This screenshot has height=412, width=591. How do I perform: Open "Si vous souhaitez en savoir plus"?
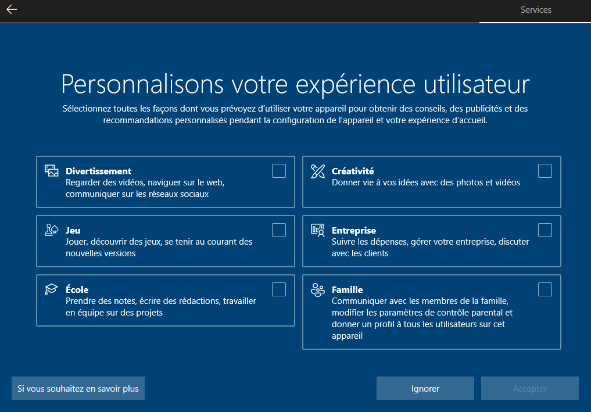coord(78,388)
